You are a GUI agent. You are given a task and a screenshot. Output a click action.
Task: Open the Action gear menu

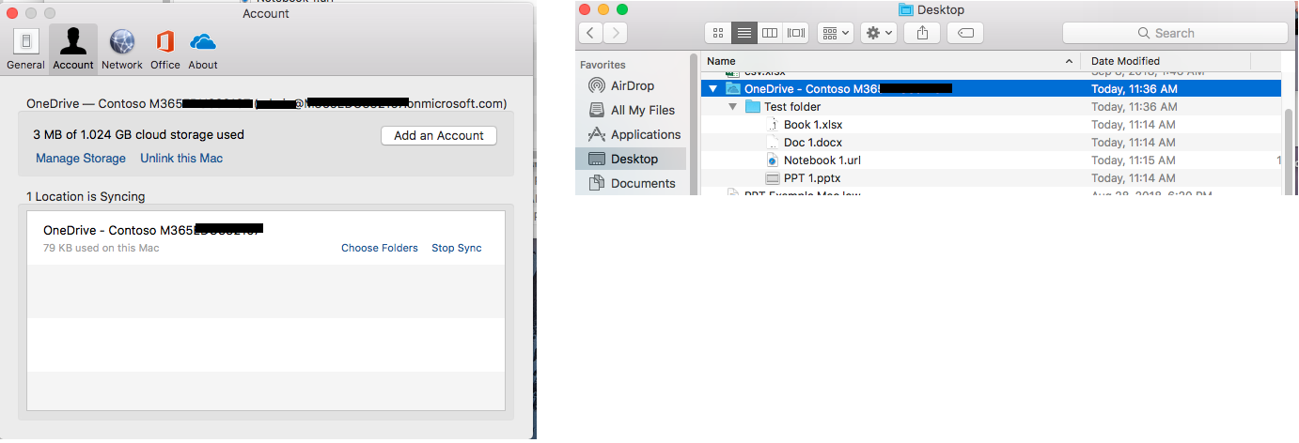880,33
